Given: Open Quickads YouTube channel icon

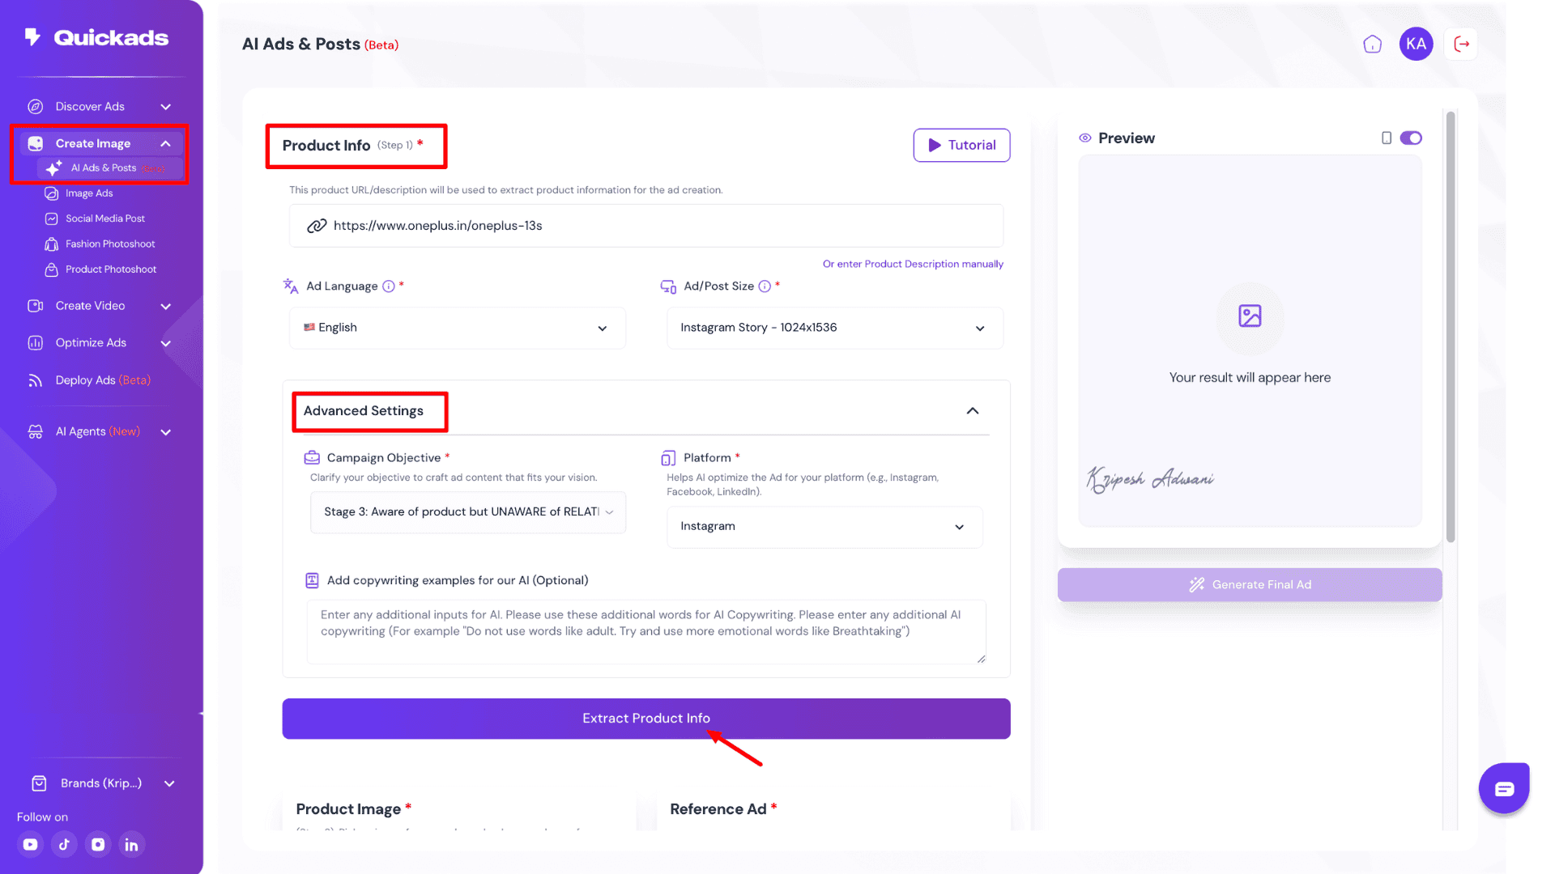Looking at the screenshot, I should pos(30,844).
